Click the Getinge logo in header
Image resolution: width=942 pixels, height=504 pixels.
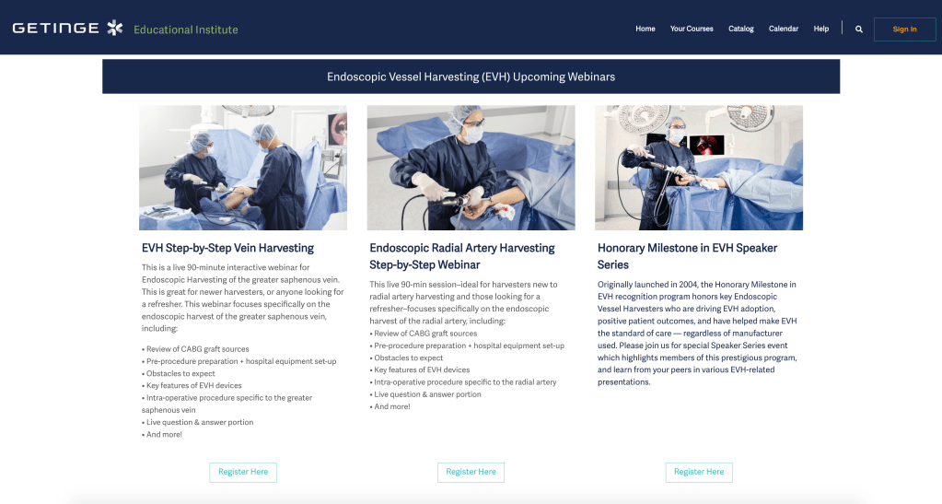coord(67,28)
